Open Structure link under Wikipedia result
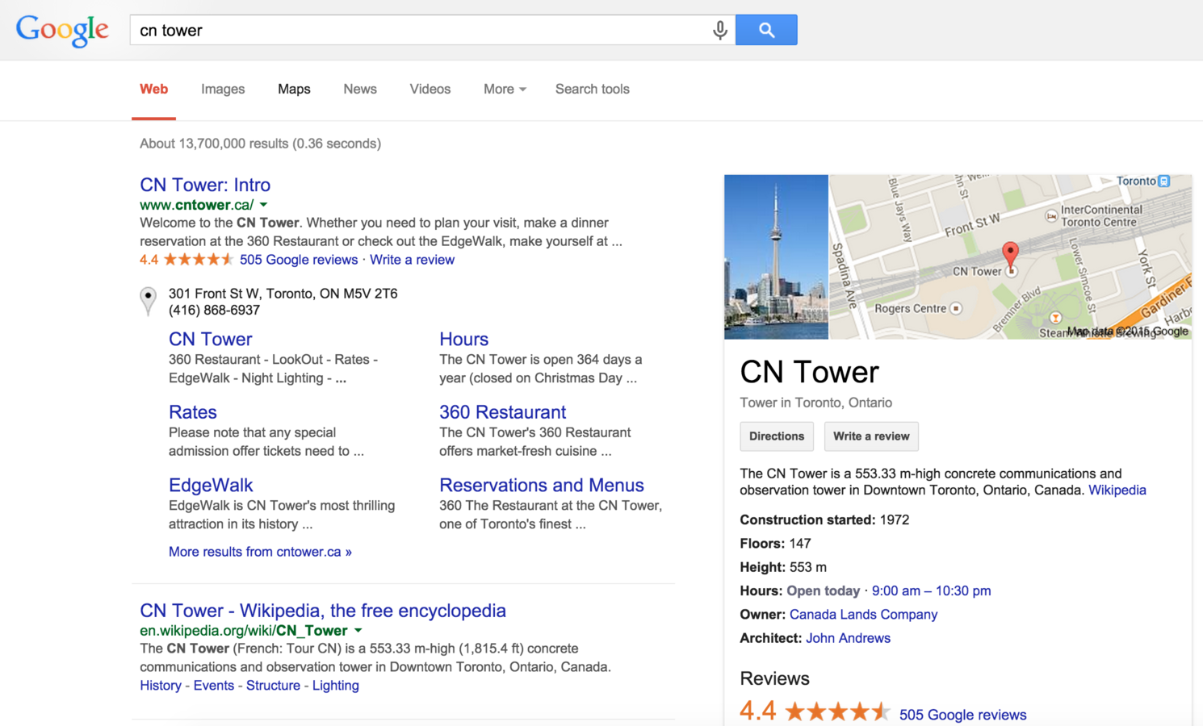 click(x=273, y=686)
